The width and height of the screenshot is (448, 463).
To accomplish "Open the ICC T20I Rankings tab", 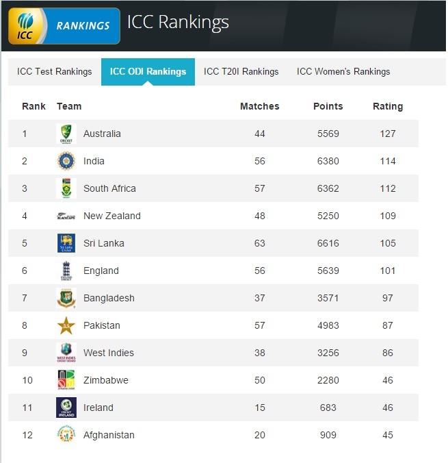I will pyautogui.click(x=241, y=72).
